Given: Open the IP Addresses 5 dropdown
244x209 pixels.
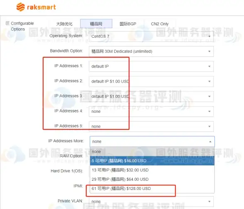Looking at the screenshot, I should click(x=151, y=126).
